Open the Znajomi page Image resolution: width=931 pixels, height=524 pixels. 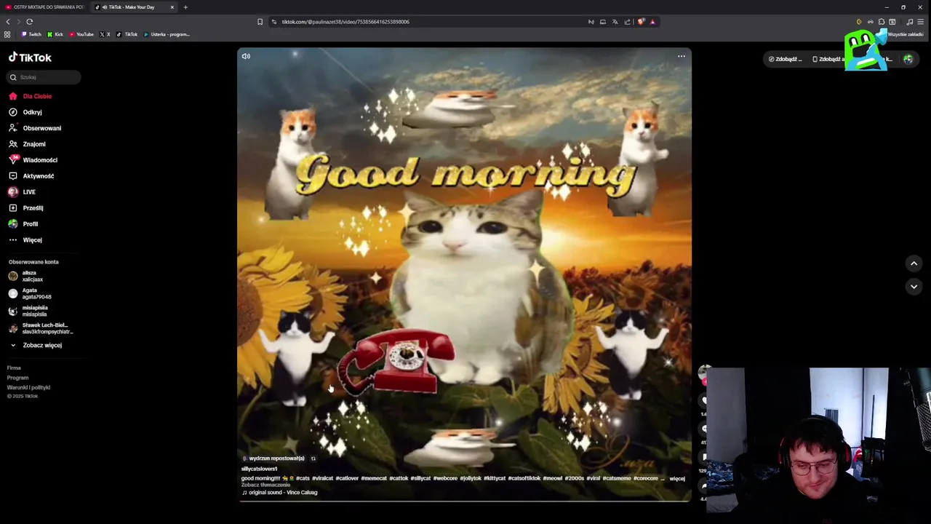tap(28, 144)
